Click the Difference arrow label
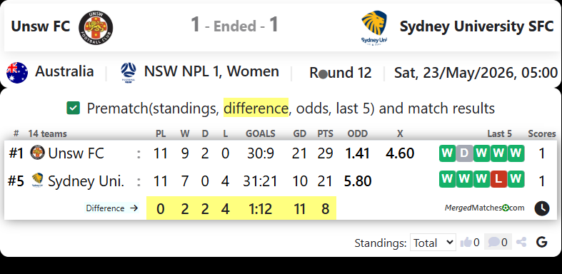The width and height of the screenshot is (562, 274). click(x=112, y=208)
